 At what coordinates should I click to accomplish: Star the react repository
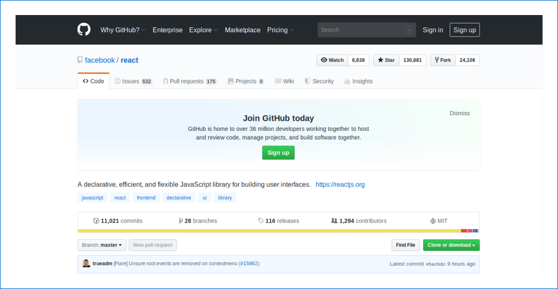[386, 60]
